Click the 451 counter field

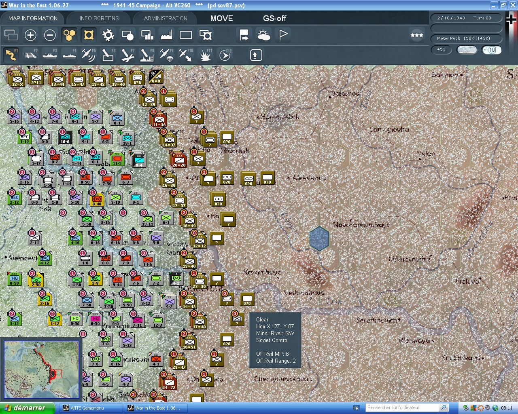[x=441, y=49]
